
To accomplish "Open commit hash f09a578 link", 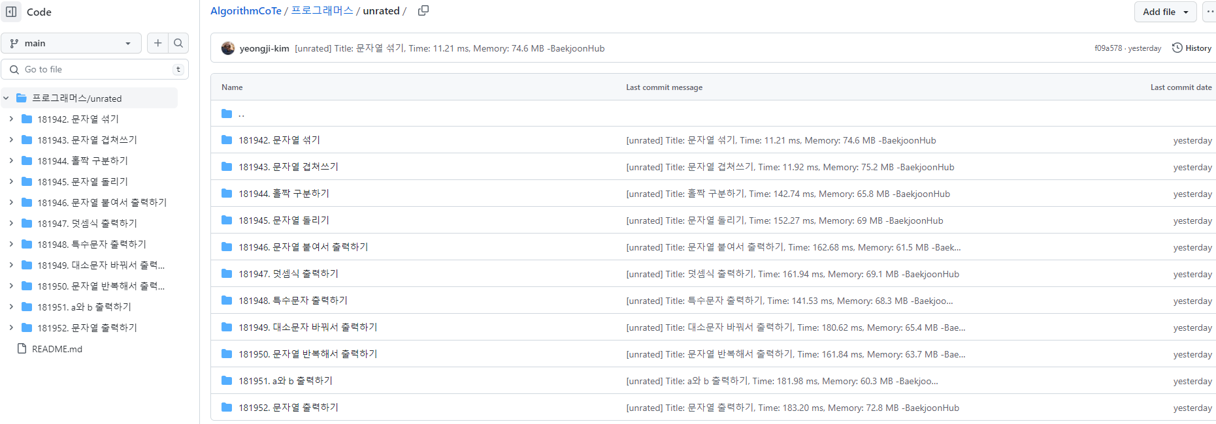I will coord(1108,48).
